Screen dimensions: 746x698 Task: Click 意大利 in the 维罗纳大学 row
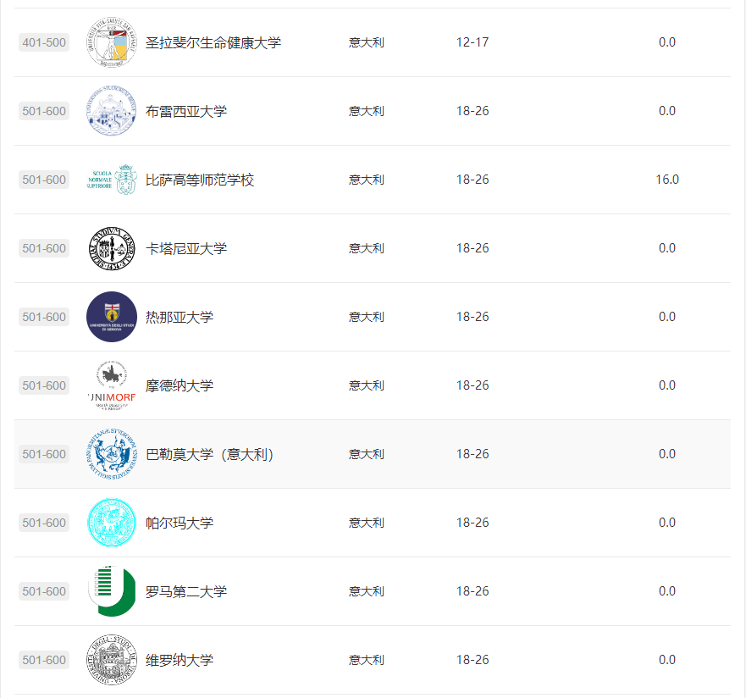[365, 659]
